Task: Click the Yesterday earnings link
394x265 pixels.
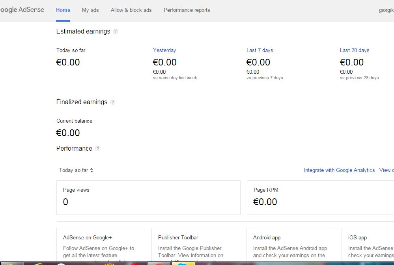Action: point(164,50)
